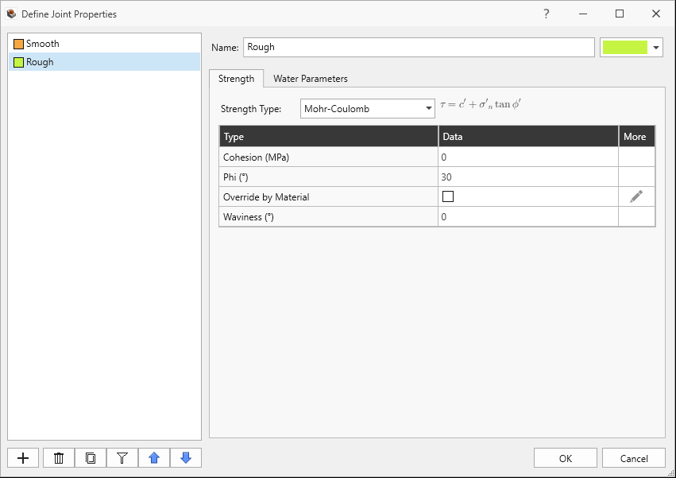
Task: Open help with the question mark button
Action: point(547,14)
